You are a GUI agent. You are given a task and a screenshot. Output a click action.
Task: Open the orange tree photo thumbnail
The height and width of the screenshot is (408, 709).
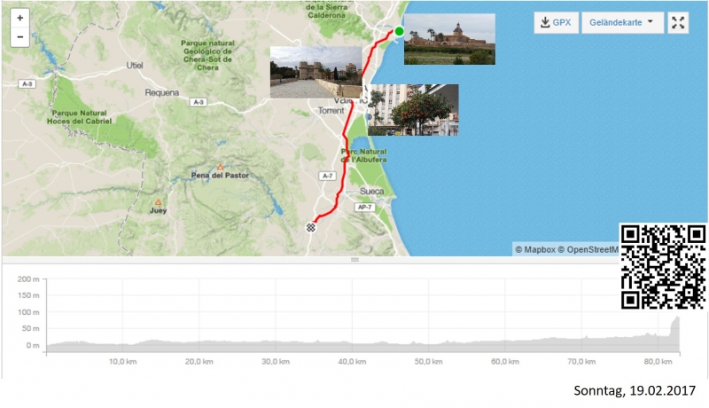(x=413, y=109)
